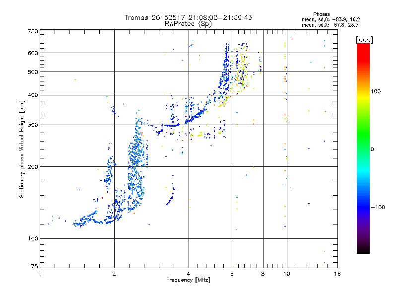Click the y-axis '750' tick label
The image size is (397, 298).
33,31
